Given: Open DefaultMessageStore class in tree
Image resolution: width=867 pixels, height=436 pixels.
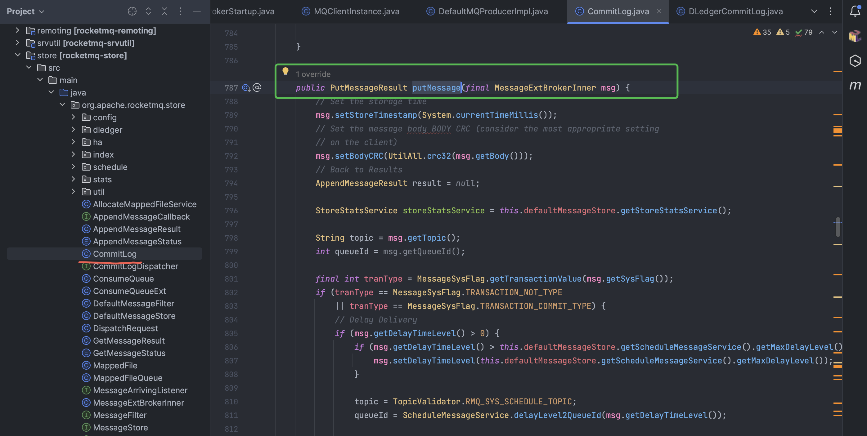Looking at the screenshot, I should click(x=134, y=316).
